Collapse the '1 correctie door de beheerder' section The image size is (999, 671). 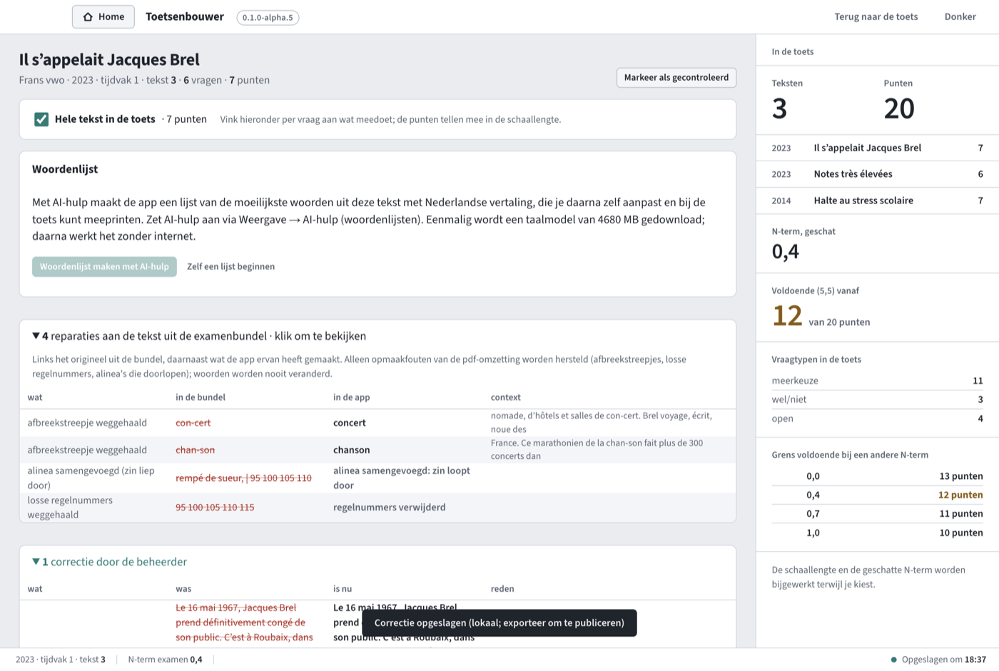coord(109,562)
